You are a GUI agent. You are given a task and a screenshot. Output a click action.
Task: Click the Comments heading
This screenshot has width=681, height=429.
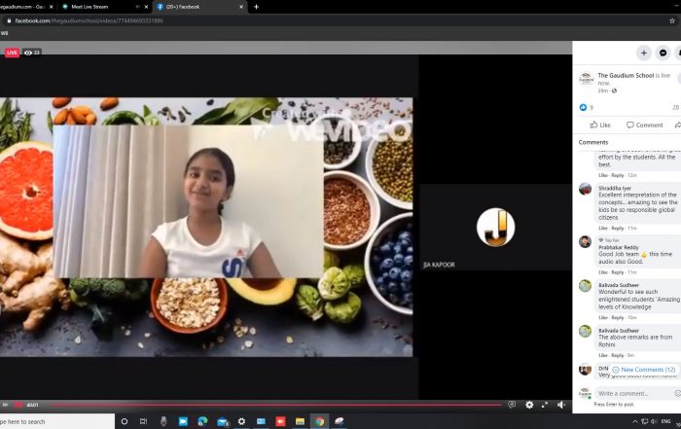pyautogui.click(x=593, y=142)
